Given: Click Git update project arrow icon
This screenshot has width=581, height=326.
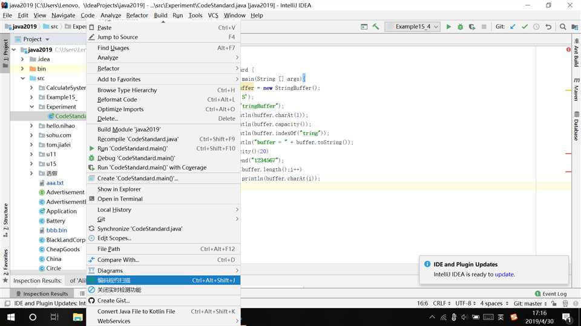Looking at the screenshot, I should (x=513, y=27).
